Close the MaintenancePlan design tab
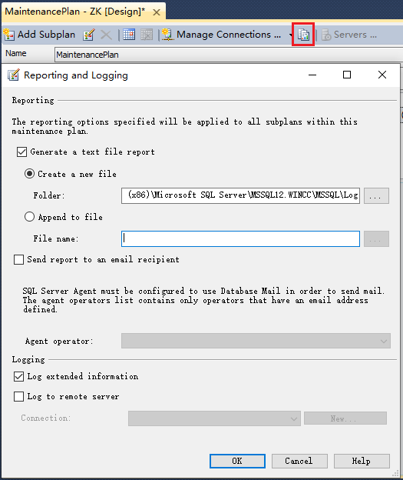The width and height of the screenshot is (403, 480). pyautogui.click(x=157, y=12)
